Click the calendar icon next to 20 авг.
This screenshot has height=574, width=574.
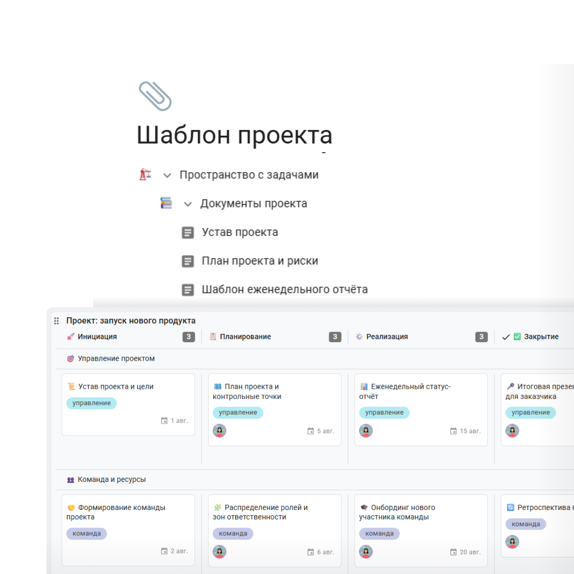point(453,552)
